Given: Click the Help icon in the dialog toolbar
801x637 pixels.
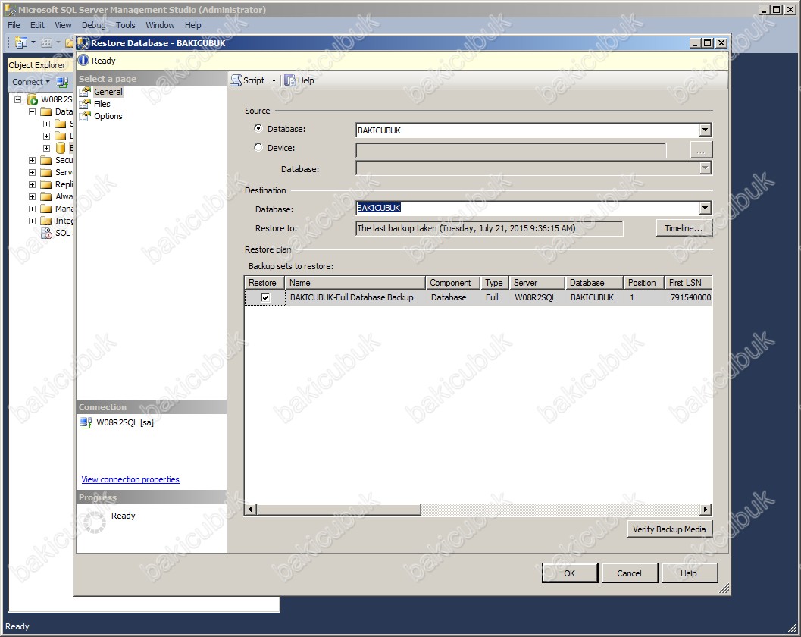Looking at the screenshot, I should (x=290, y=80).
